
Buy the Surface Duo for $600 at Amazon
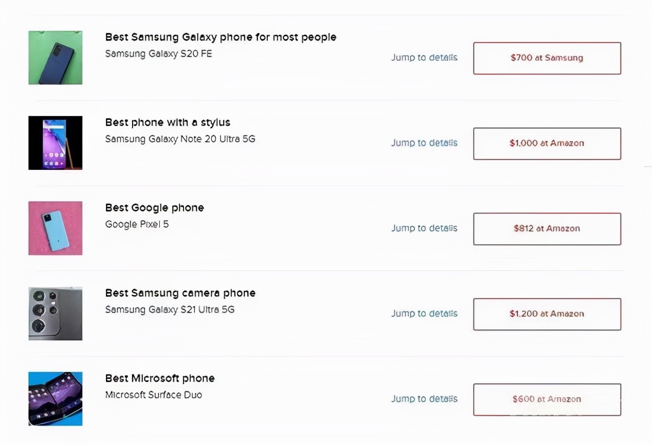point(547,399)
